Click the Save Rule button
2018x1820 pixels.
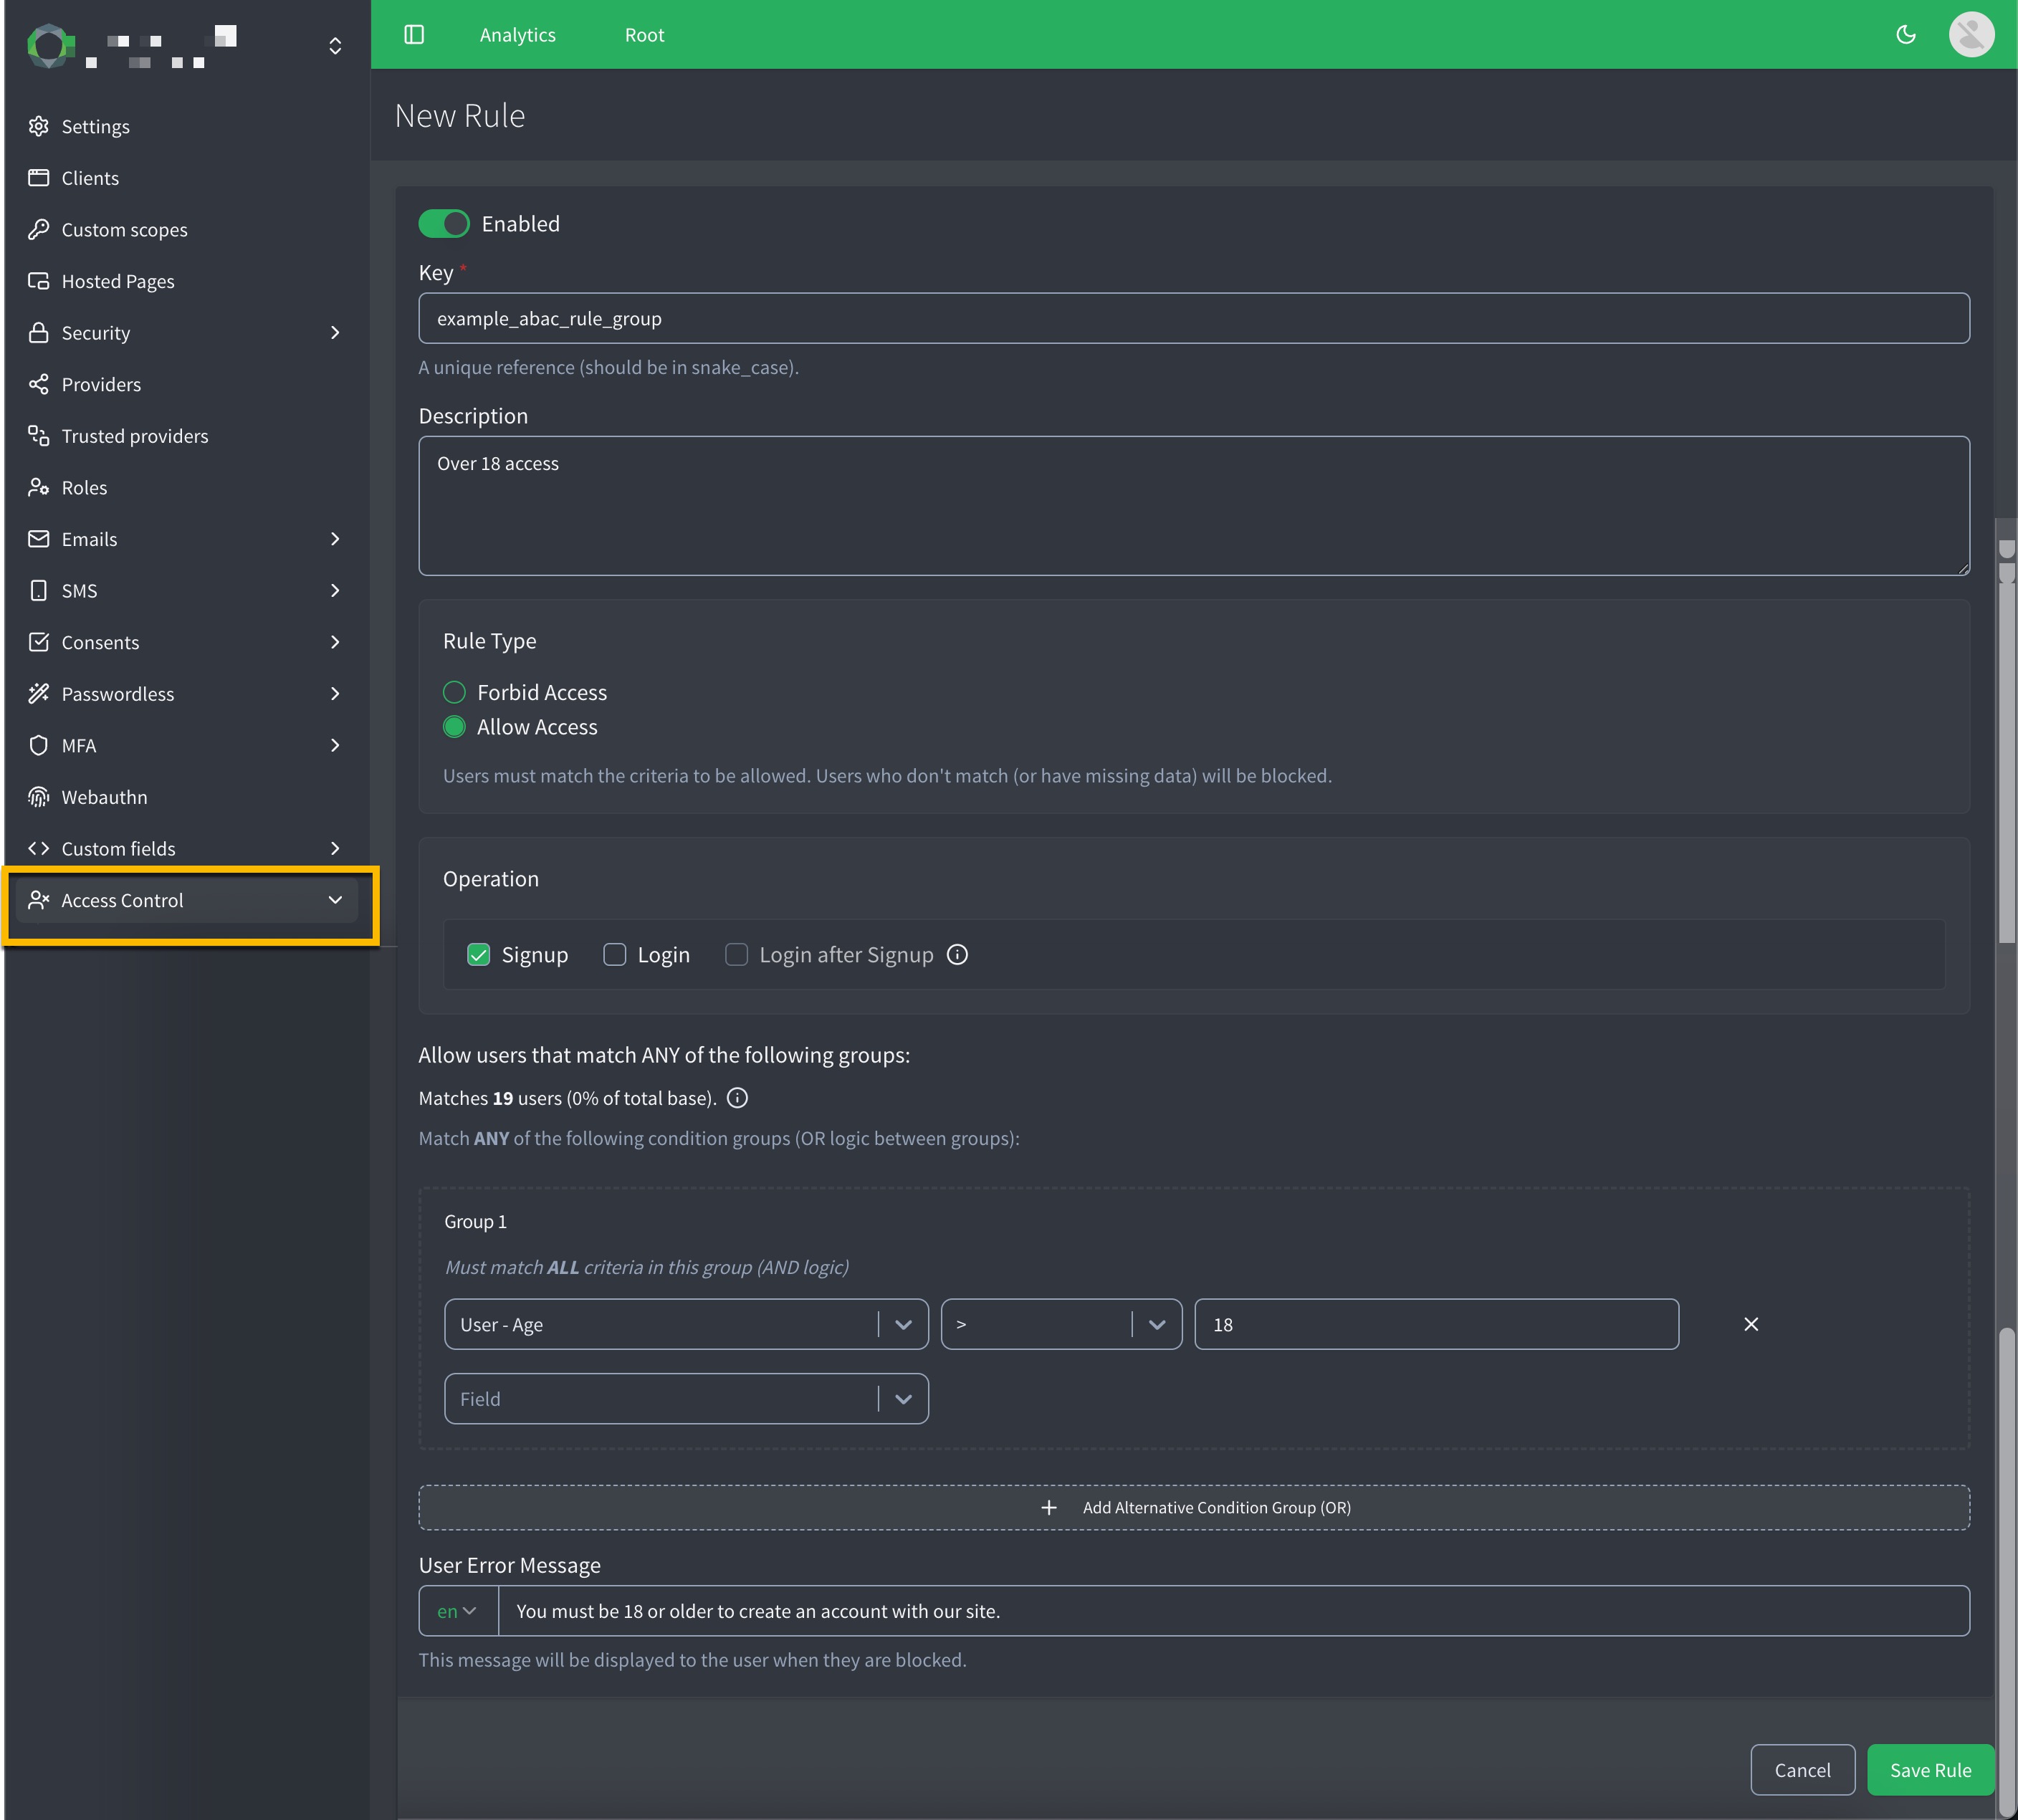click(1929, 1770)
